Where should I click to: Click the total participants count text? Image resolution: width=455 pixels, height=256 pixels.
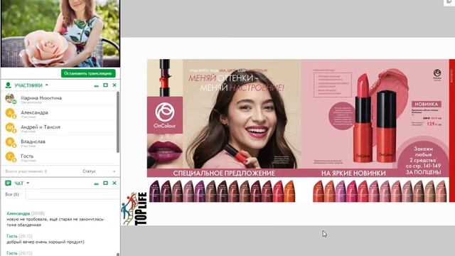point(26,171)
